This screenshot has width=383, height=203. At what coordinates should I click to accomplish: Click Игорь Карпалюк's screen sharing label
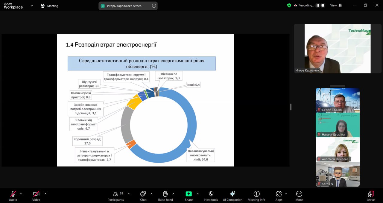(124, 6)
